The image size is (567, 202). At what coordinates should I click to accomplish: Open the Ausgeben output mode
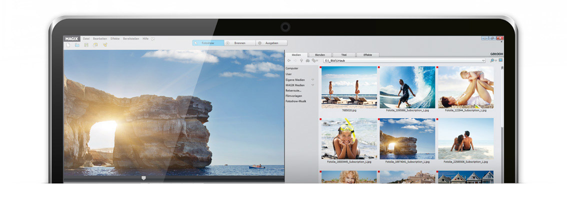point(271,43)
